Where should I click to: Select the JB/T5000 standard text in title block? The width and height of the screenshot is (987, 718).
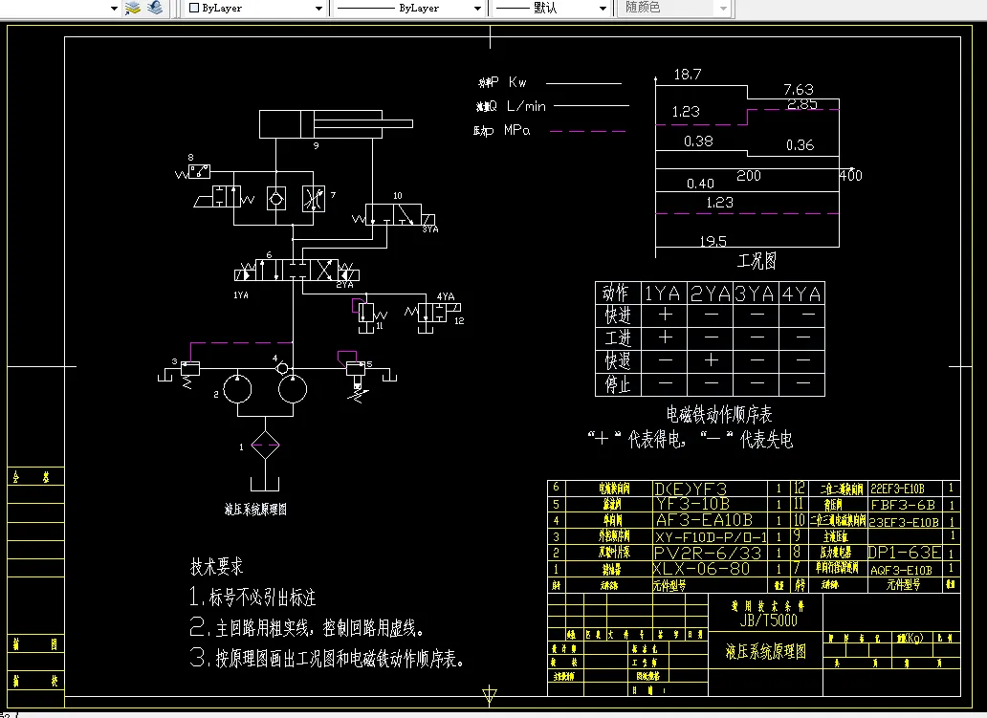pos(768,620)
